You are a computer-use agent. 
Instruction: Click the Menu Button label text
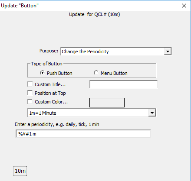point(114,73)
